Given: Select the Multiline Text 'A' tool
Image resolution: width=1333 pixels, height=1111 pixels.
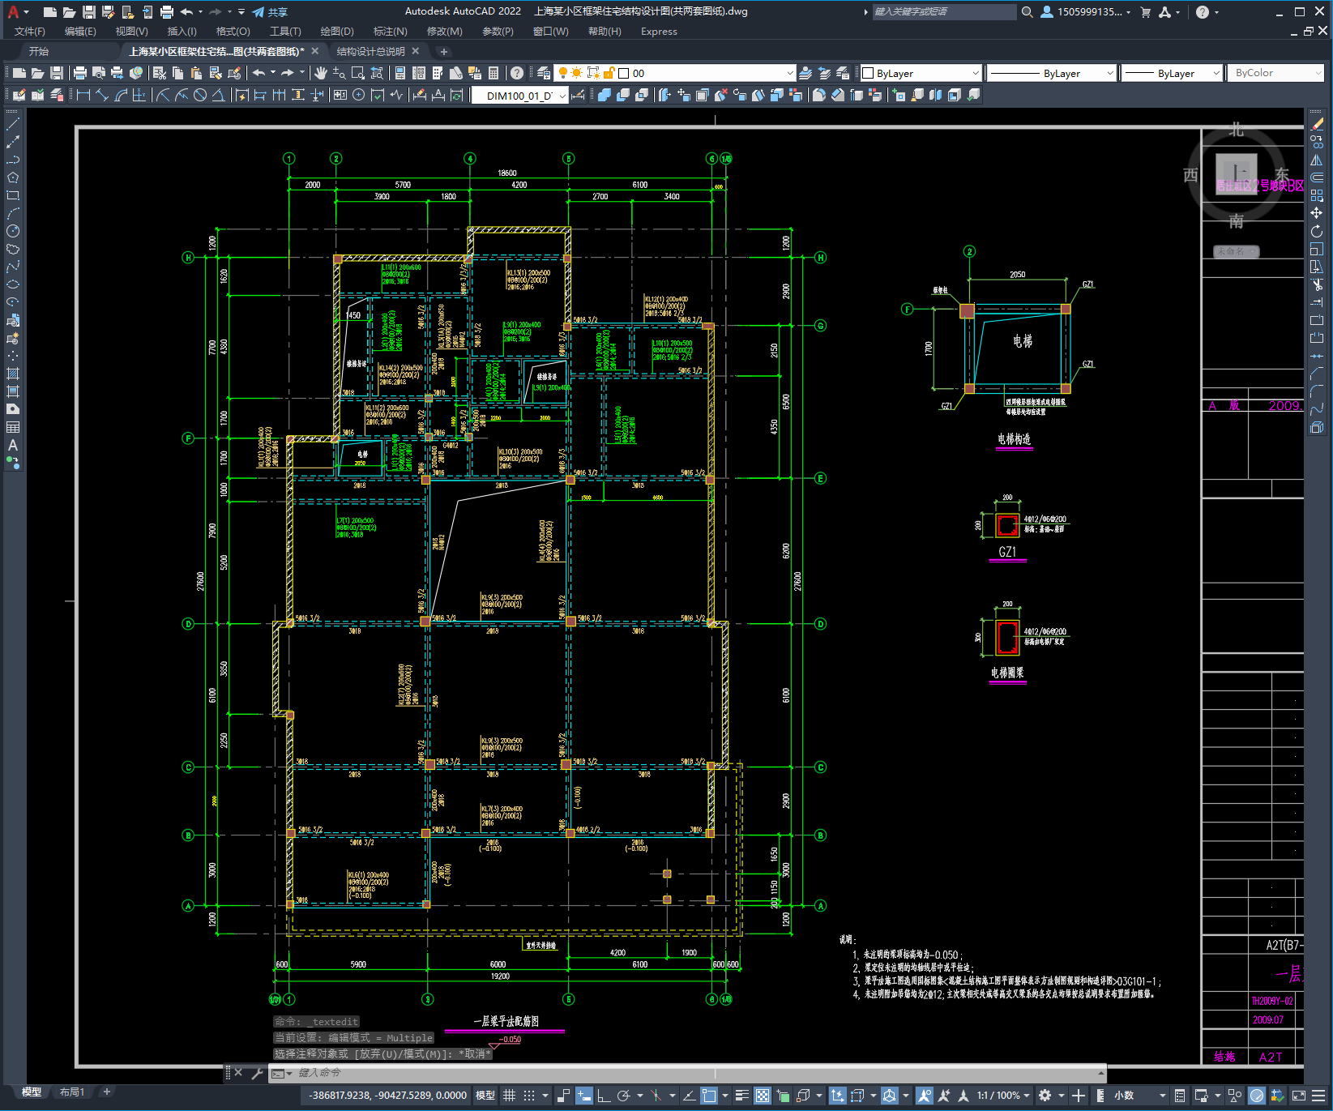Looking at the screenshot, I should pyautogui.click(x=13, y=445).
